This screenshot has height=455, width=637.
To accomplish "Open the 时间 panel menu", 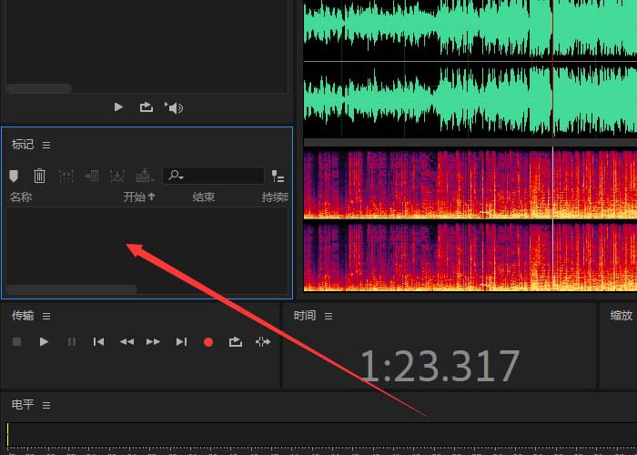I will [x=329, y=316].
